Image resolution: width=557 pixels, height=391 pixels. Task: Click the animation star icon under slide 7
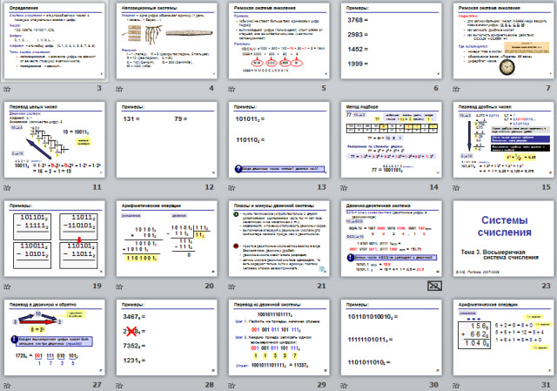point(455,88)
